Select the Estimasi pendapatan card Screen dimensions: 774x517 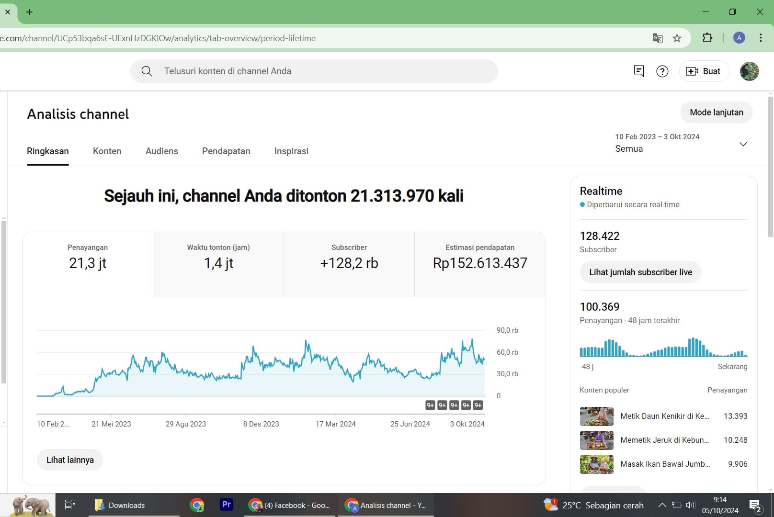[480, 264]
